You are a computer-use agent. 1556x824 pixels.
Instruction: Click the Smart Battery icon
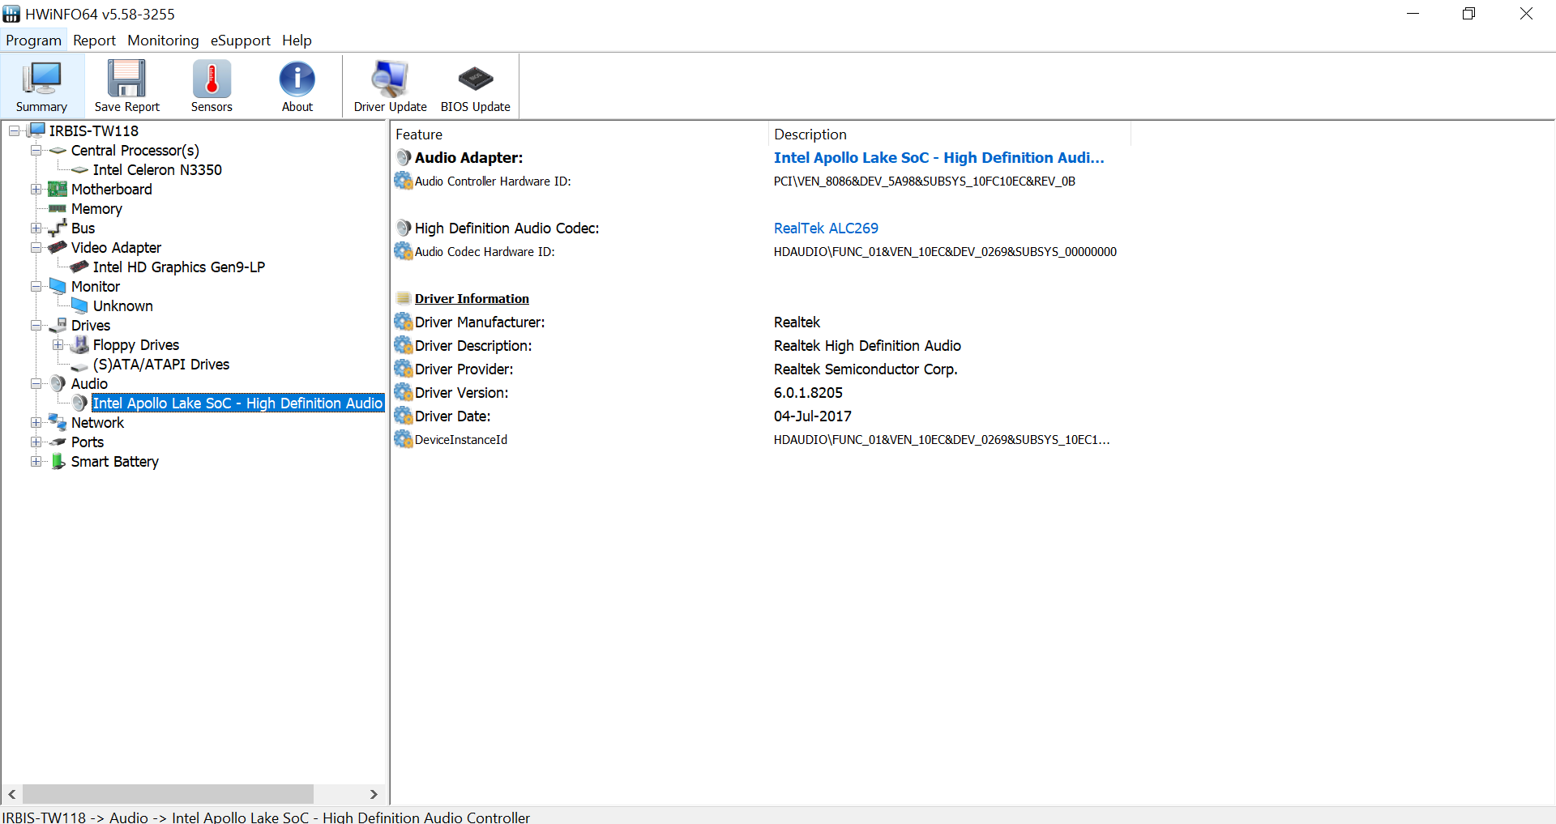58,461
